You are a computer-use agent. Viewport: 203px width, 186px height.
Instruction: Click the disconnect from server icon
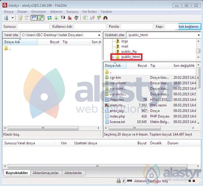tap(69, 18)
